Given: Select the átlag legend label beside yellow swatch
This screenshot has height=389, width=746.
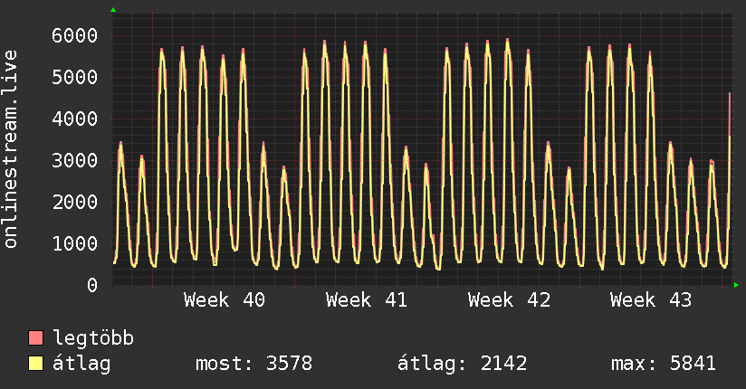Looking at the screenshot, I should (x=81, y=364).
